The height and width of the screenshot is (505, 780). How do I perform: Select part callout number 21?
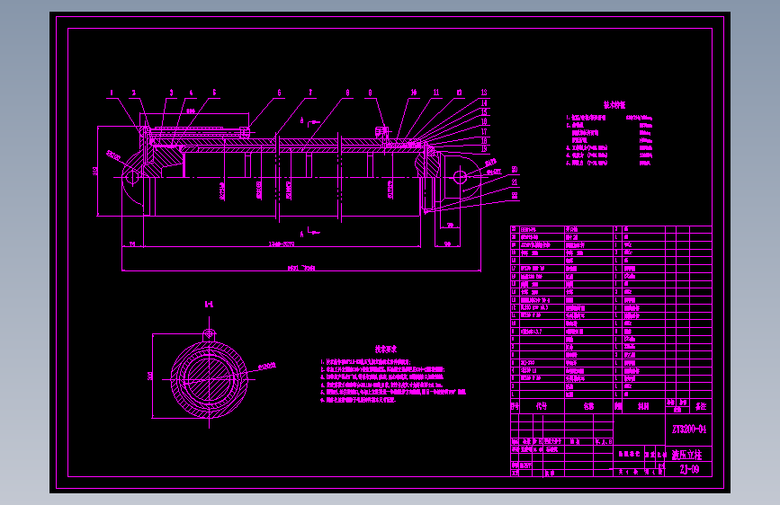pos(515,182)
